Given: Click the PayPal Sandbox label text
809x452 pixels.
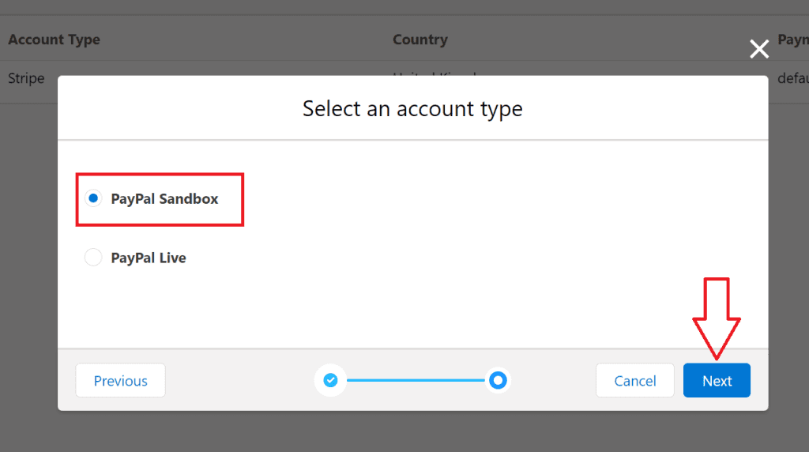Looking at the screenshot, I should pyautogui.click(x=164, y=199).
